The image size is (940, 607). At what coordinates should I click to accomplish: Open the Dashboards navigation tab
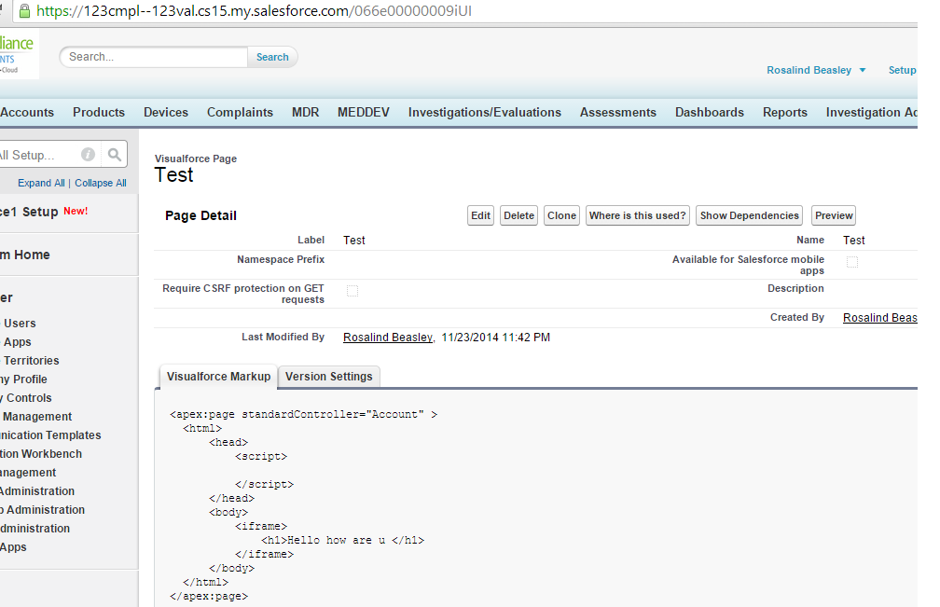click(710, 112)
